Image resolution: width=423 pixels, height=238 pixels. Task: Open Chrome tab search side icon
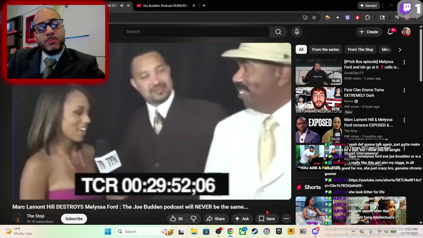click(382, 18)
